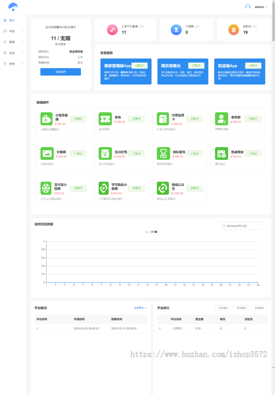Click the 站点 gear icon in sidebar
Viewport: 275px width, 395px height.
5,53
